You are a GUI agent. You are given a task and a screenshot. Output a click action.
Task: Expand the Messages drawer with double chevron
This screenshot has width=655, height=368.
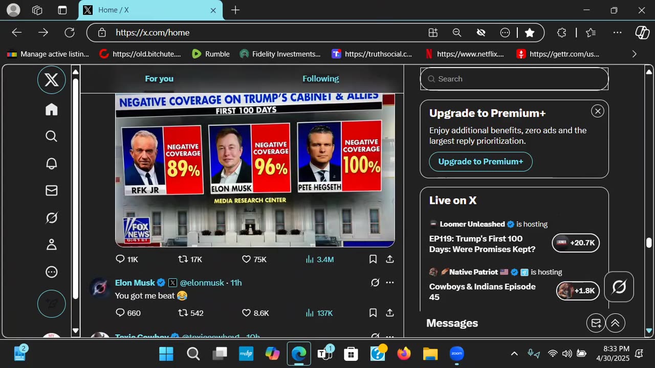(616, 323)
